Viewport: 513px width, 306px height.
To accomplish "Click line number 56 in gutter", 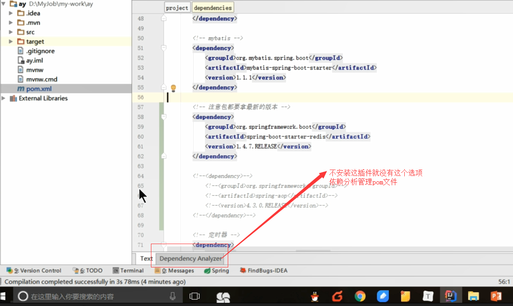I will coord(141,97).
